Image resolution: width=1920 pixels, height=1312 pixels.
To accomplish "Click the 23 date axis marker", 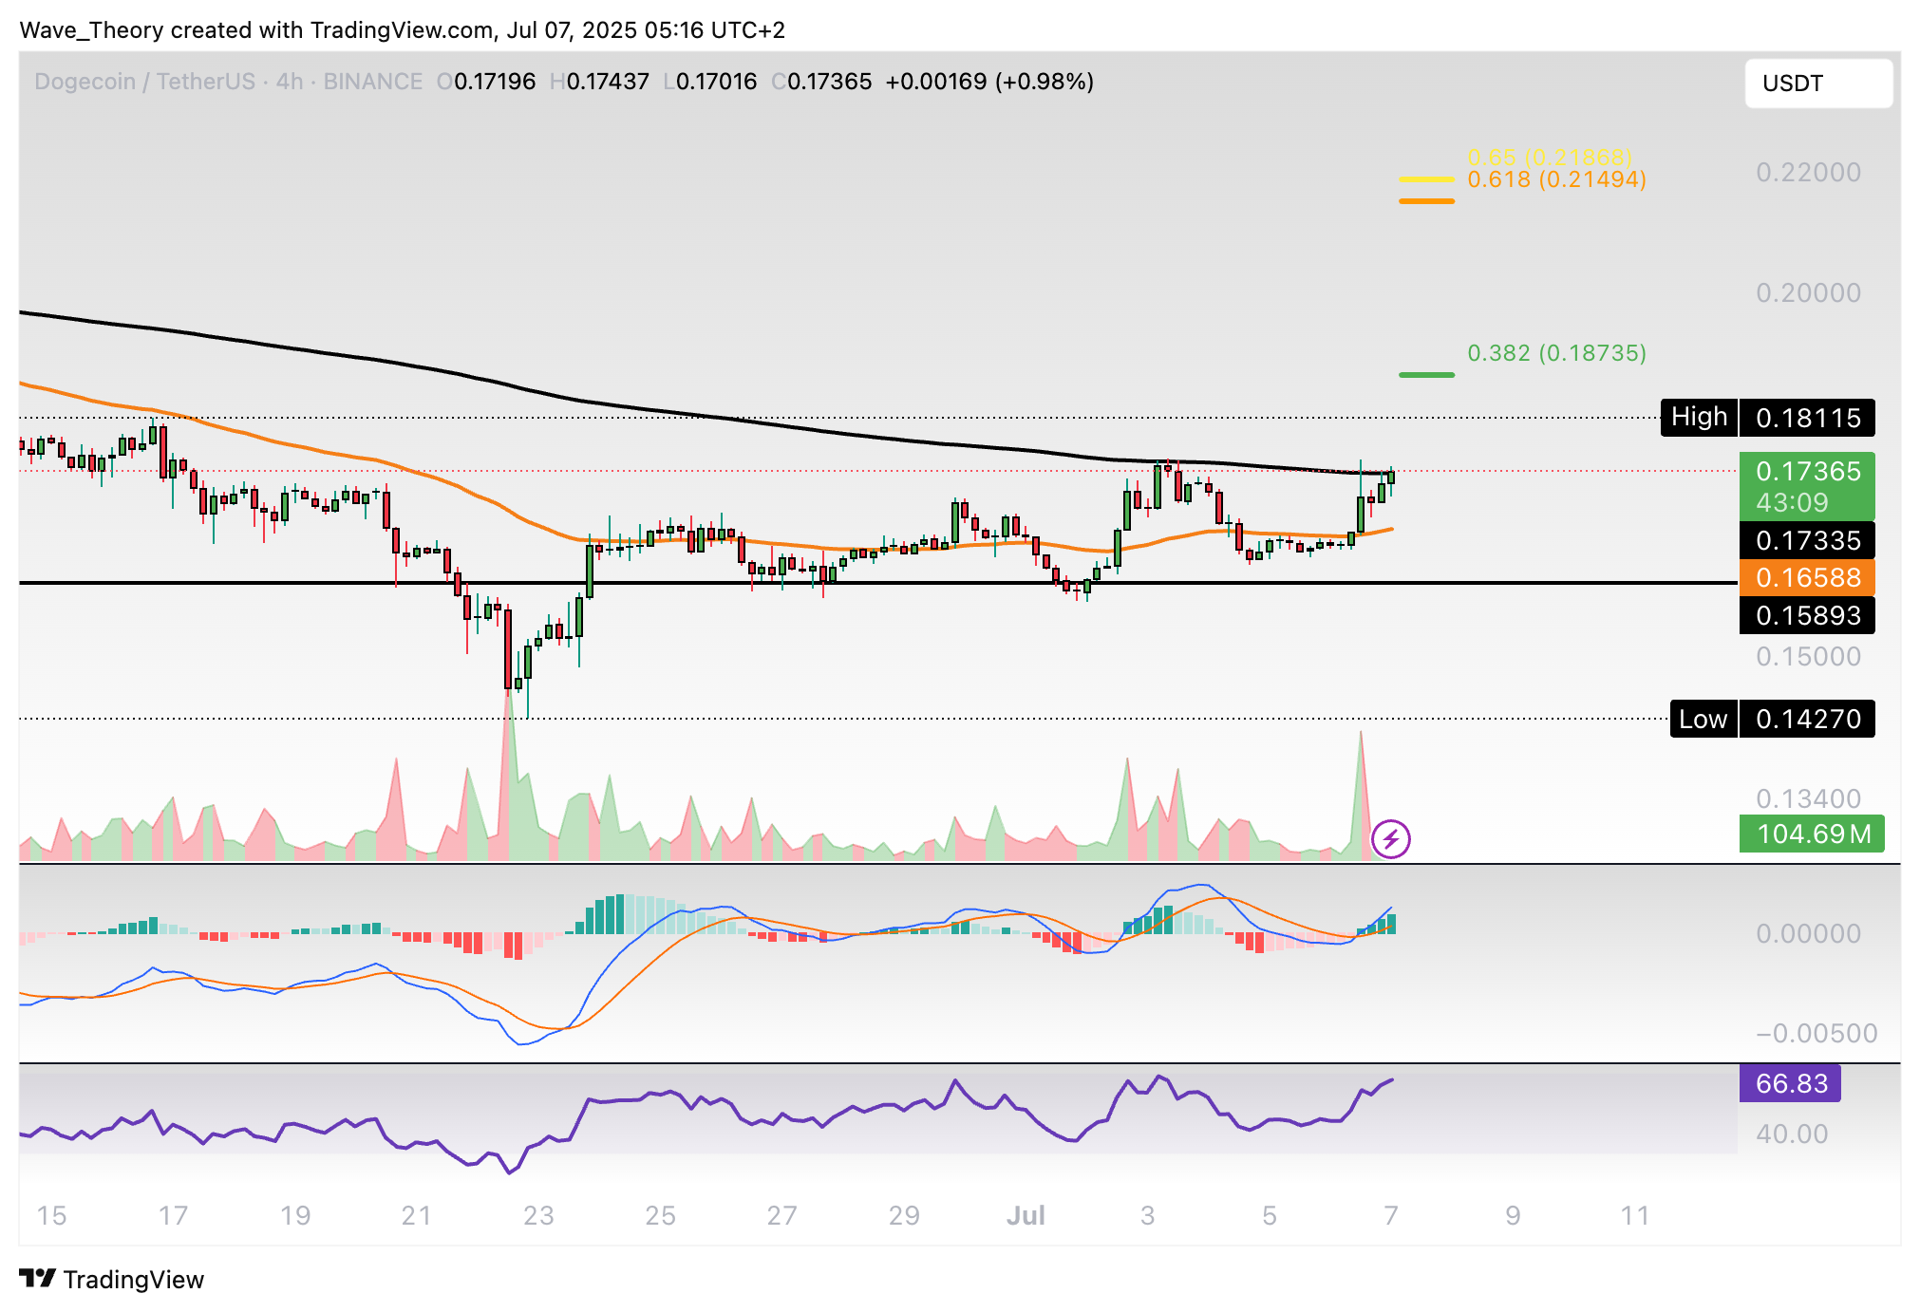I will pyautogui.click(x=538, y=1215).
